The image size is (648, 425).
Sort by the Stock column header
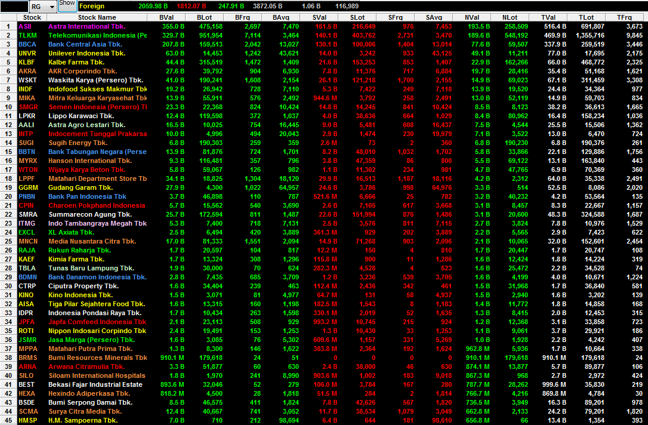point(32,17)
